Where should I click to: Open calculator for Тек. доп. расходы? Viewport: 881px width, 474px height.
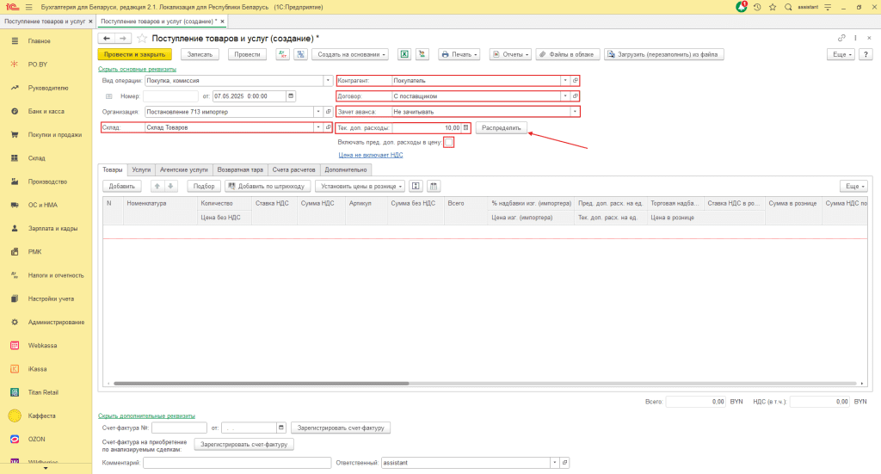pyautogui.click(x=465, y=127)
